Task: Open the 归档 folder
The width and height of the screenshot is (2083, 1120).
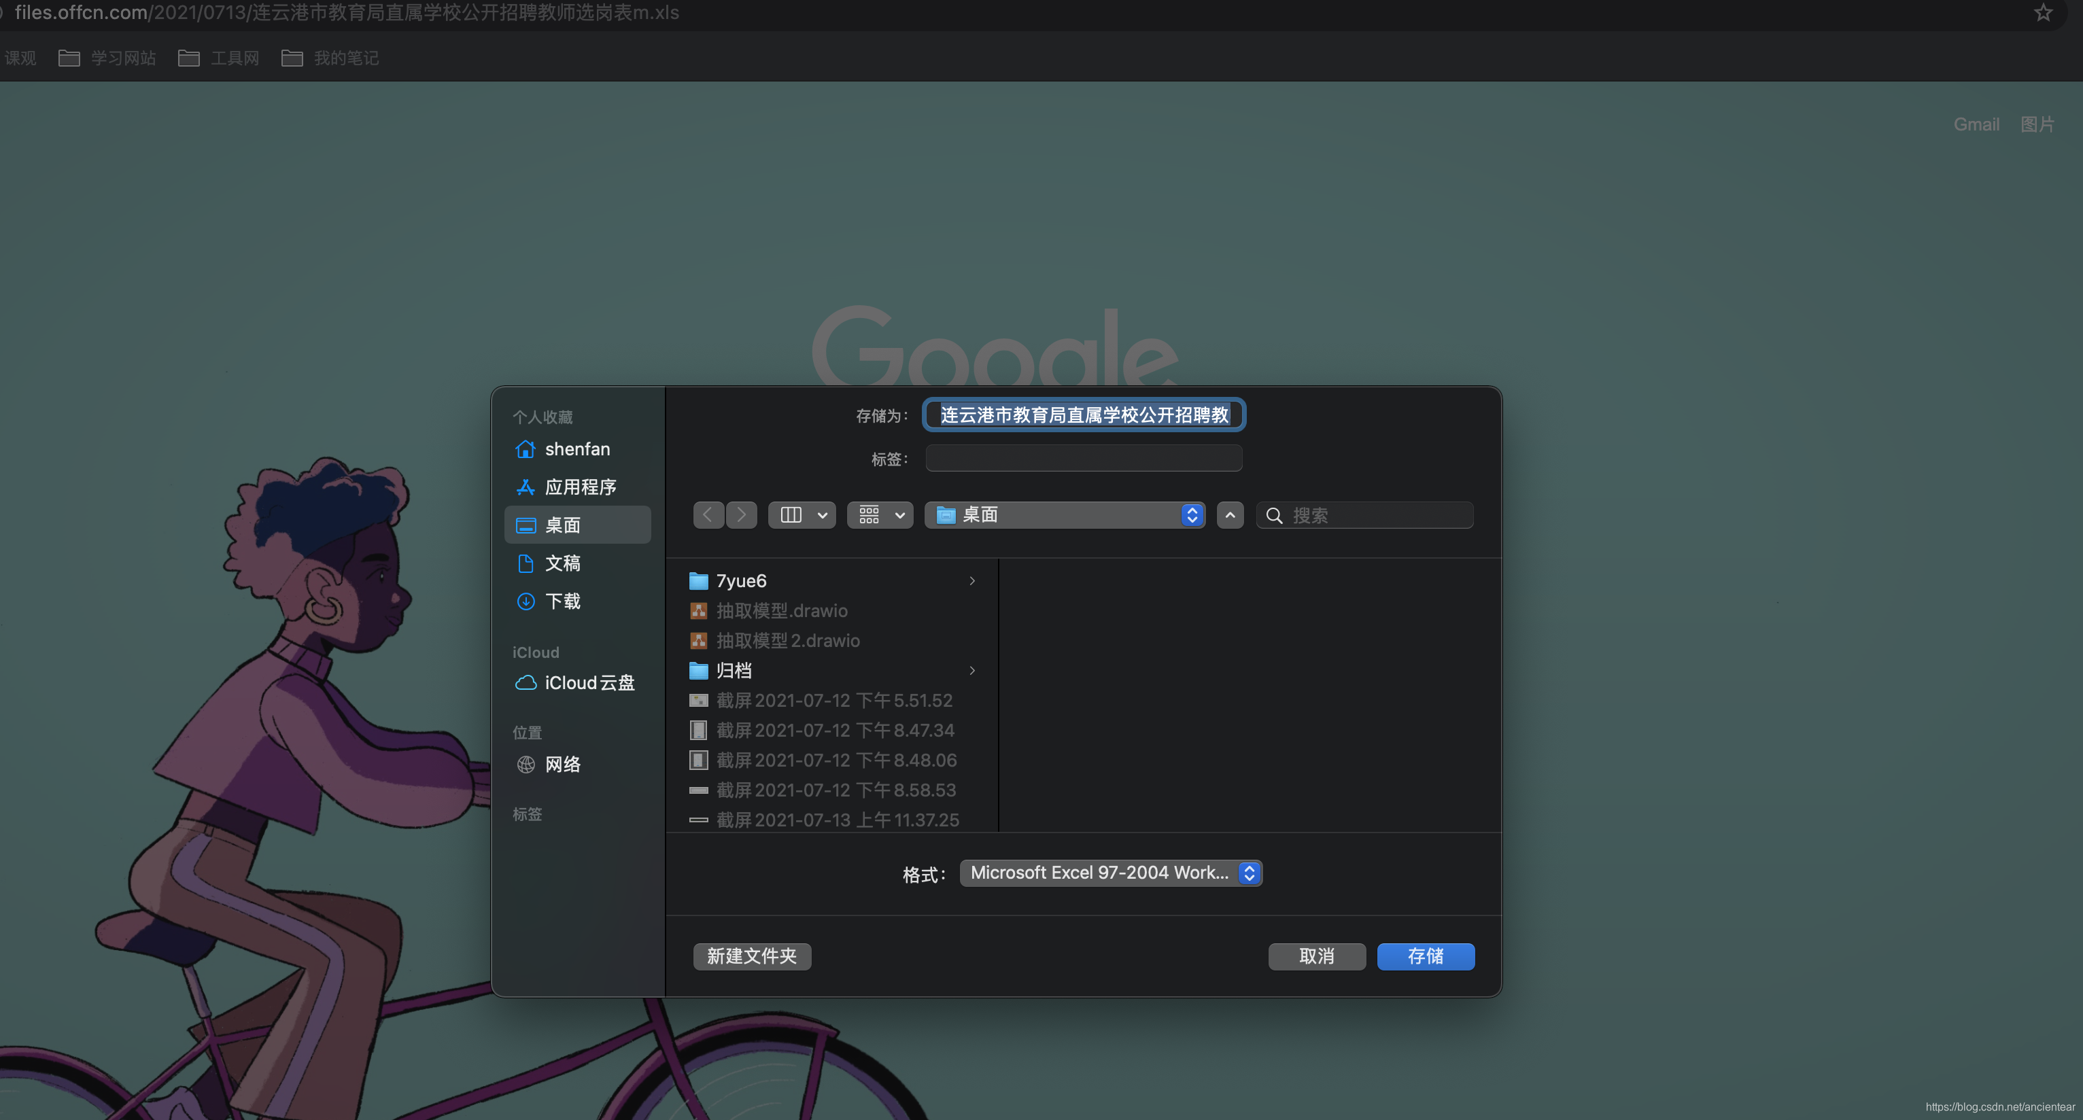Action: point(734,671)
